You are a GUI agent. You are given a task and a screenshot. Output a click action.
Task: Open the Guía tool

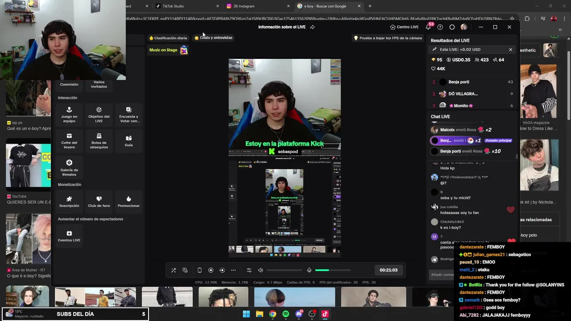pyautogui.click(x=129, y=140)
